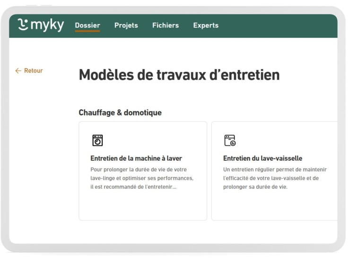Click the orange underline beneath Dossier
Image resolution: width=349 pixels, height=262 pixels.
(87, 31)
